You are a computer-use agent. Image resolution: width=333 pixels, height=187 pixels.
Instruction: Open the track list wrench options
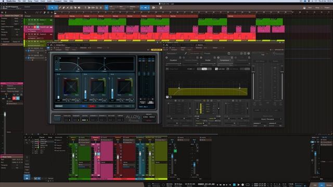point(25,12)
